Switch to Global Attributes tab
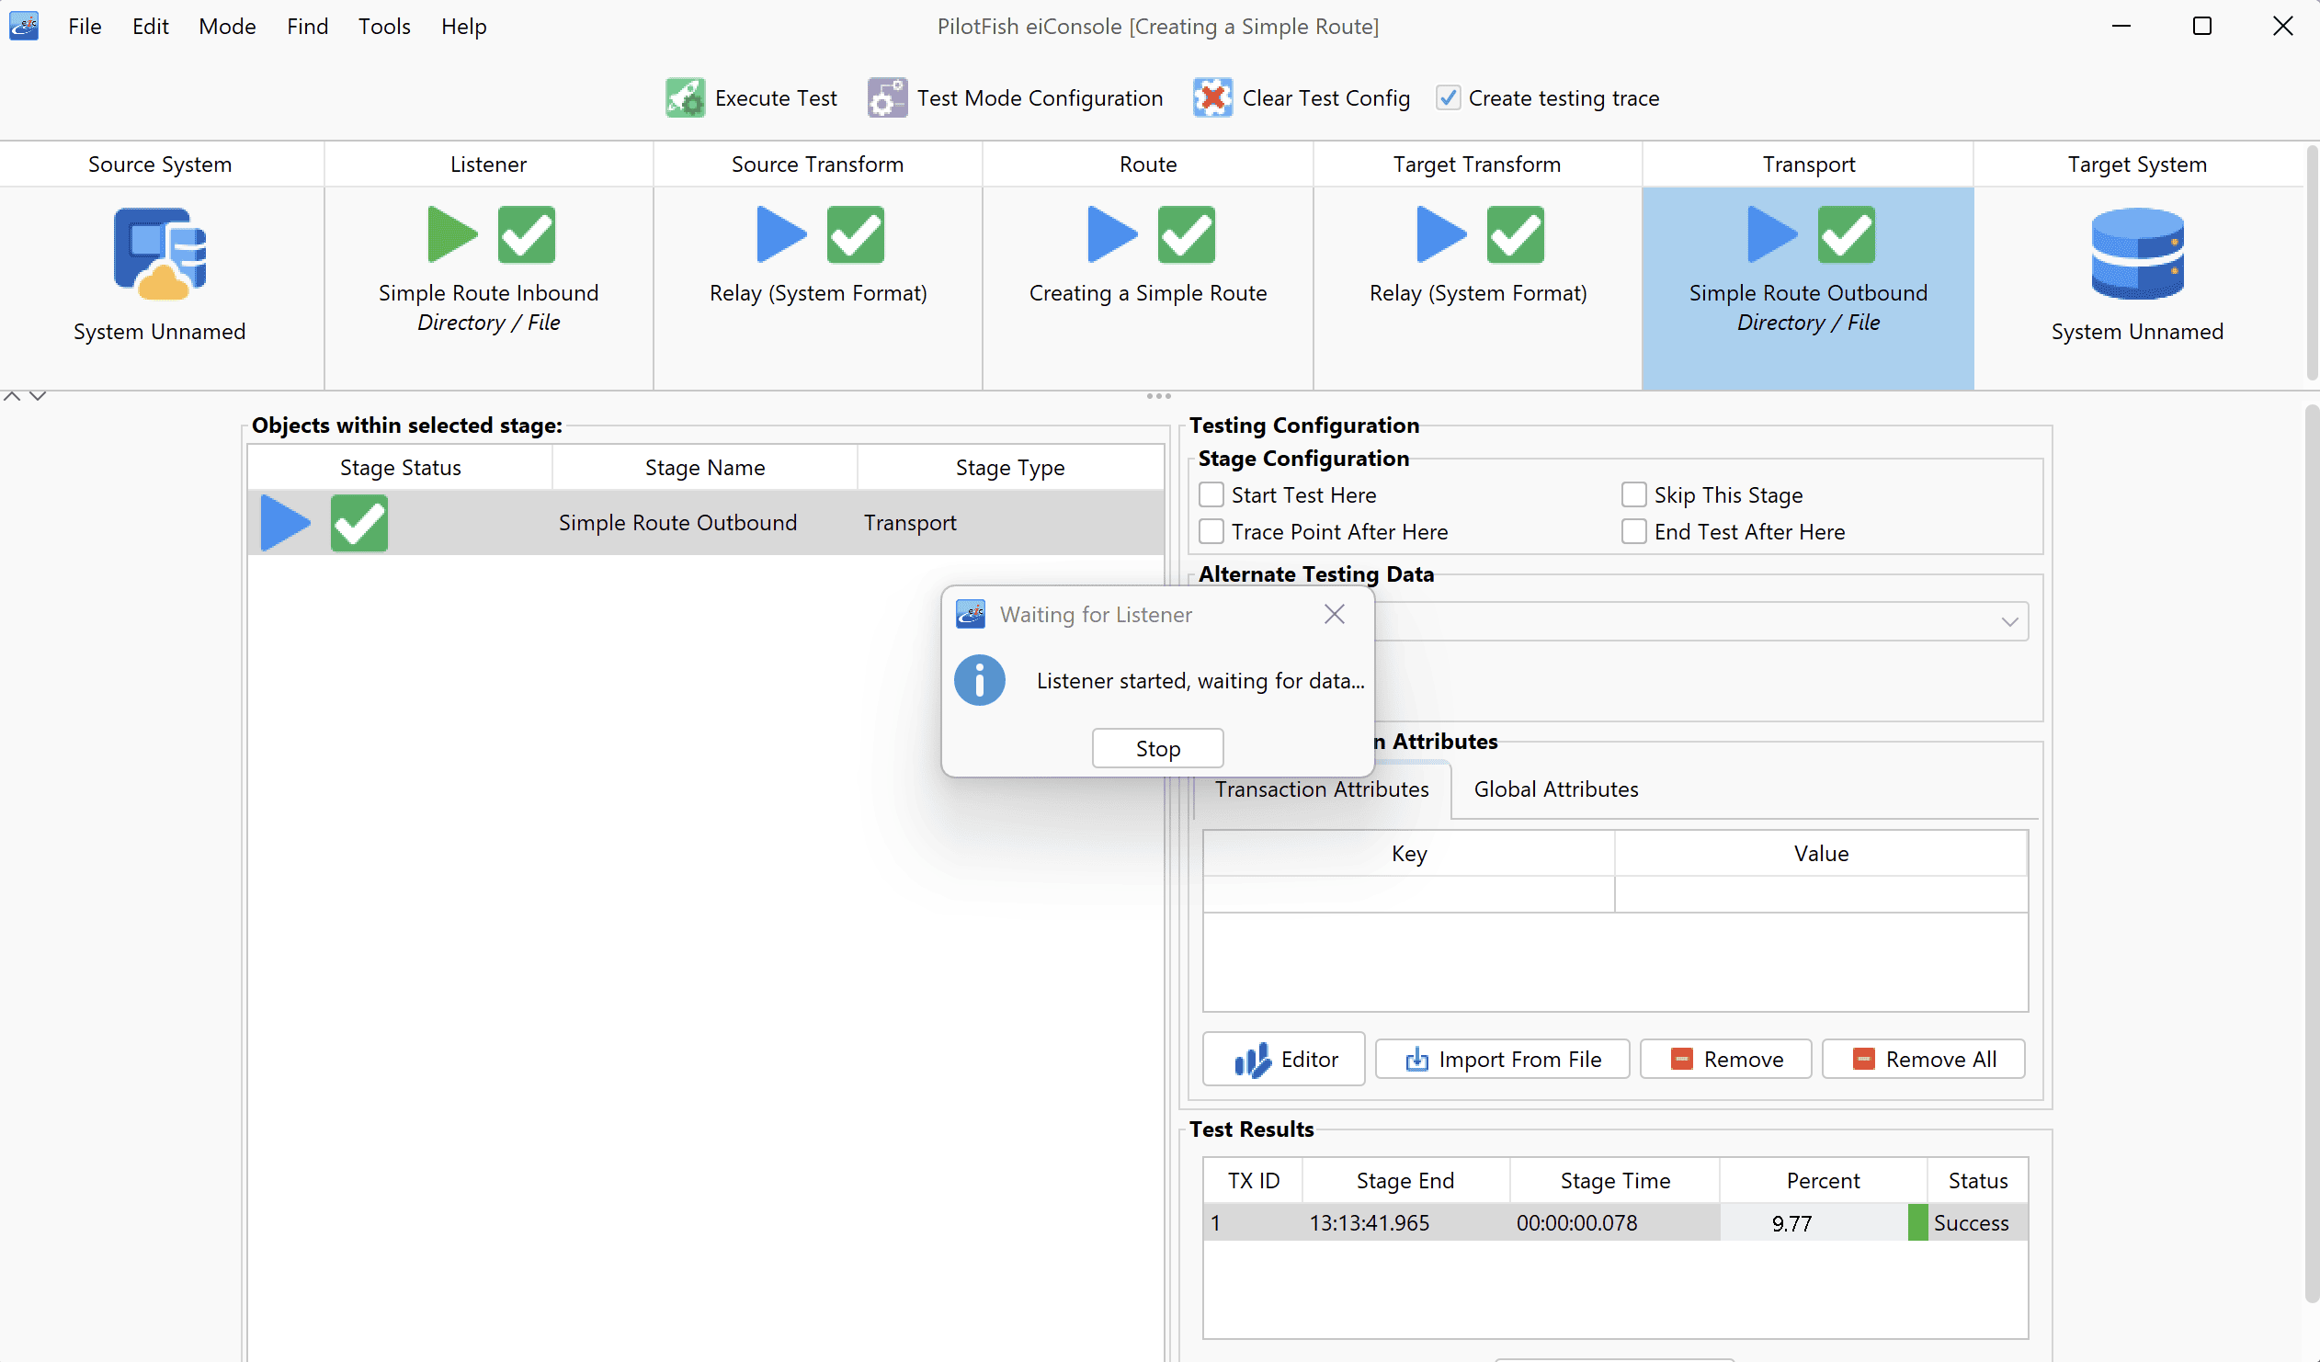This screenshot has width=2320, height=1362. tap(1556, 789)
